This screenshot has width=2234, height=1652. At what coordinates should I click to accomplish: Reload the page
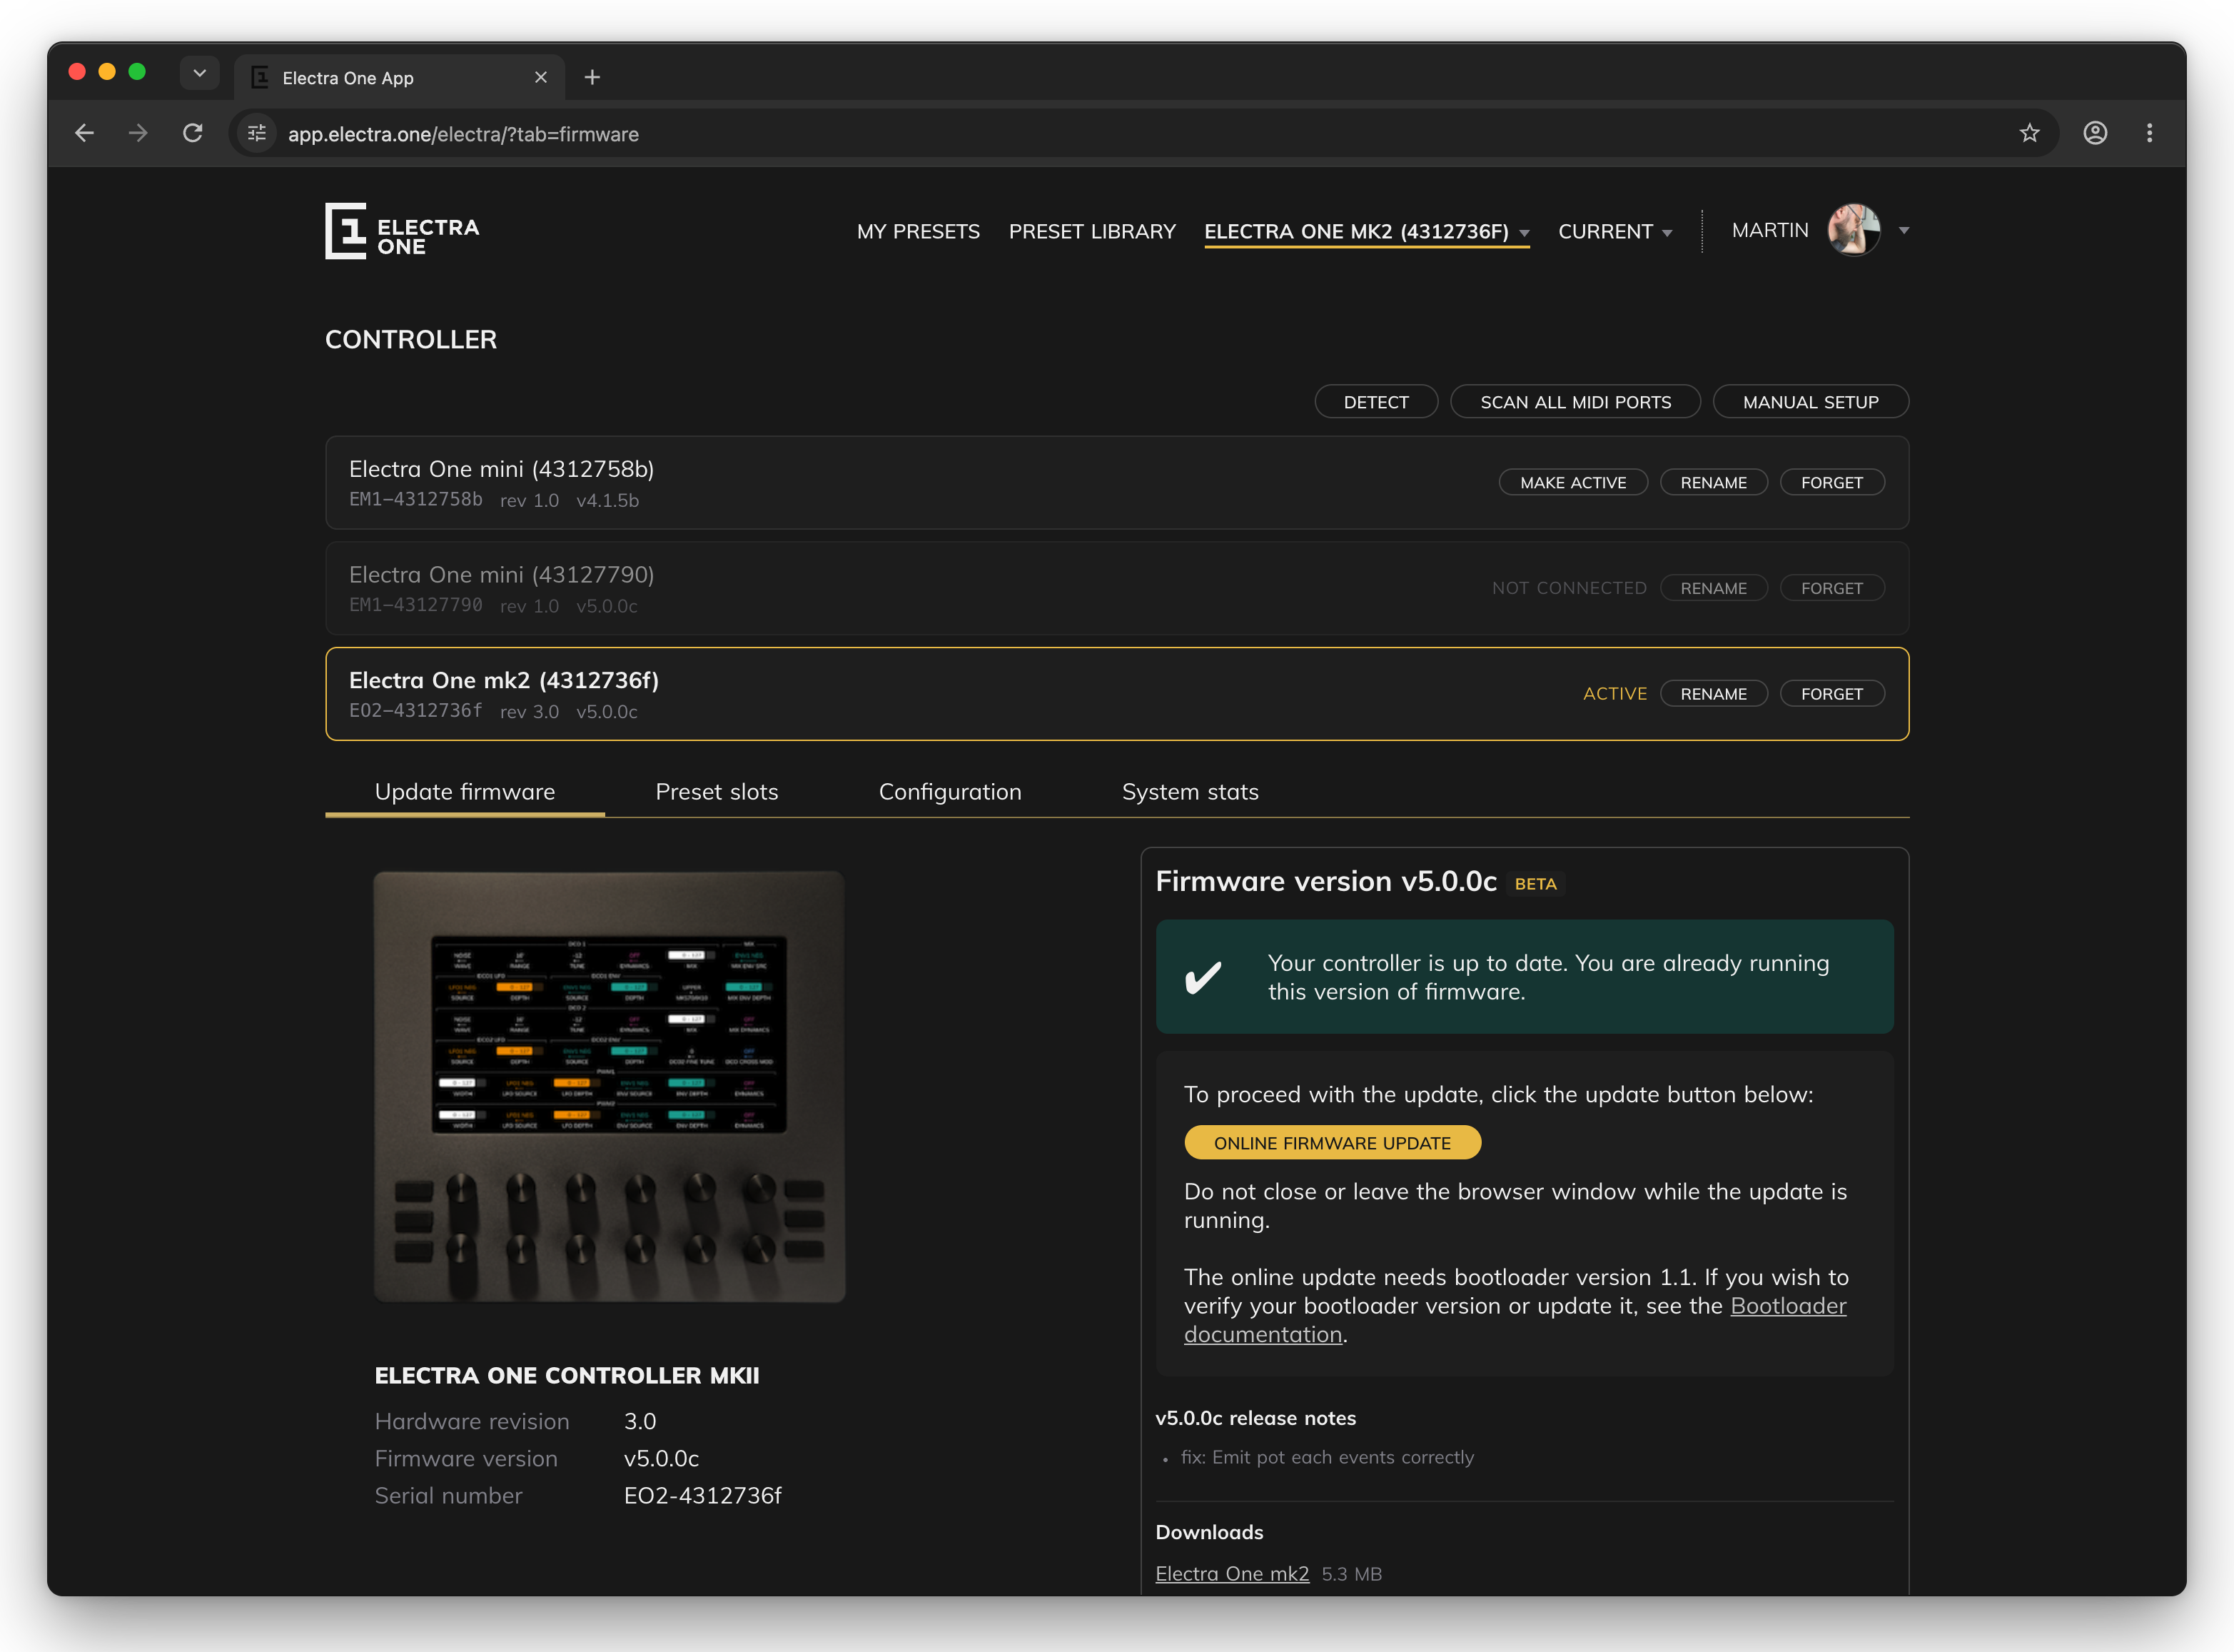[193, 133]
